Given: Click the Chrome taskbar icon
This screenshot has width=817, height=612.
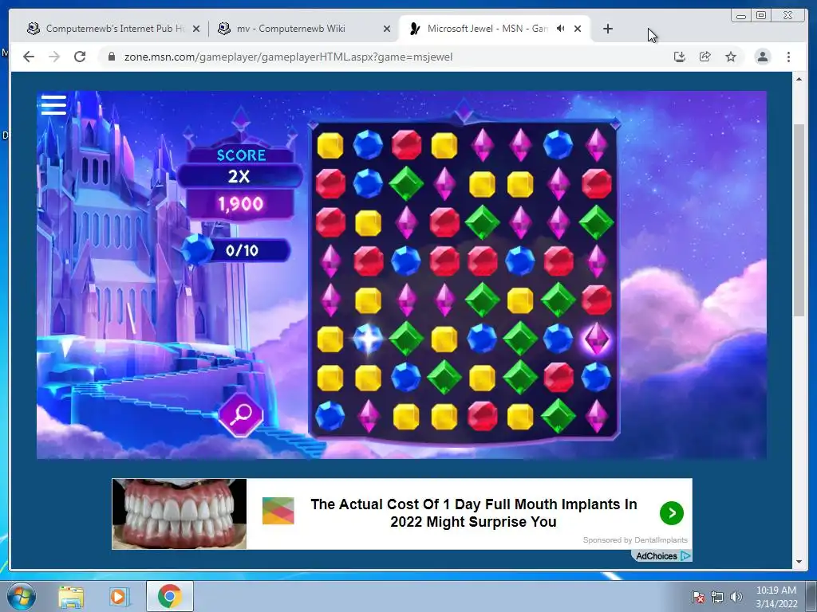Looking at the screenshot, I should click(169, 596).
